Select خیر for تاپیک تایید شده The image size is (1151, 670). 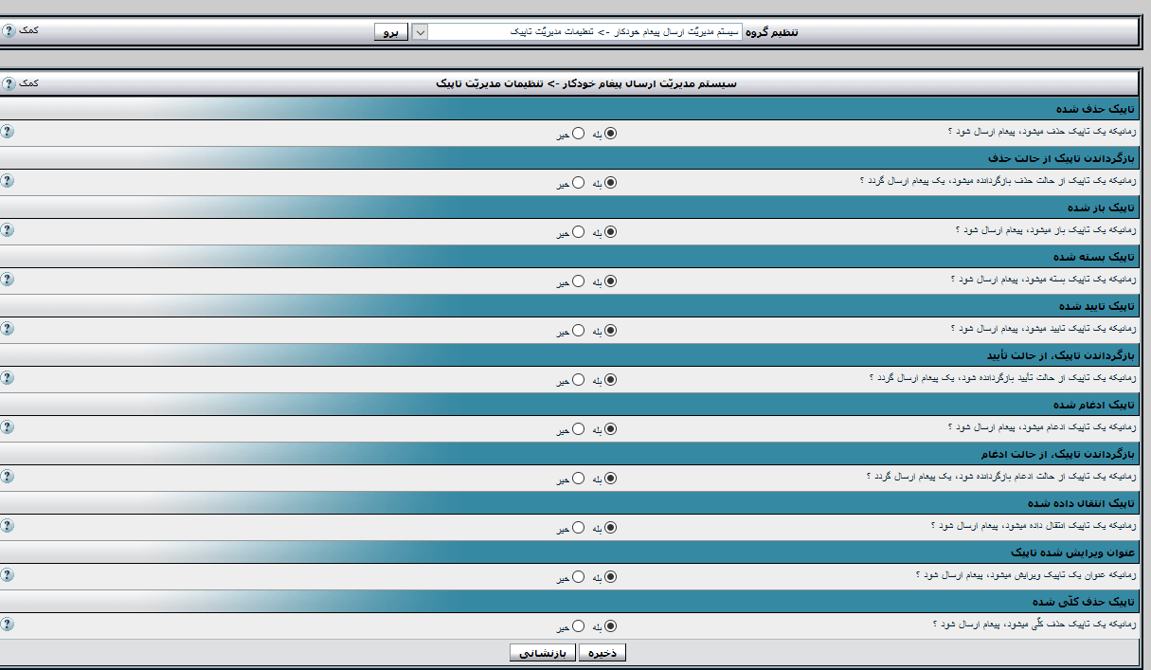click(x=578, y=331)
